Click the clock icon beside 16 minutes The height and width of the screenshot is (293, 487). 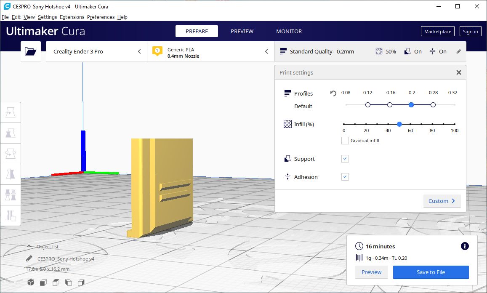[359, 246]
